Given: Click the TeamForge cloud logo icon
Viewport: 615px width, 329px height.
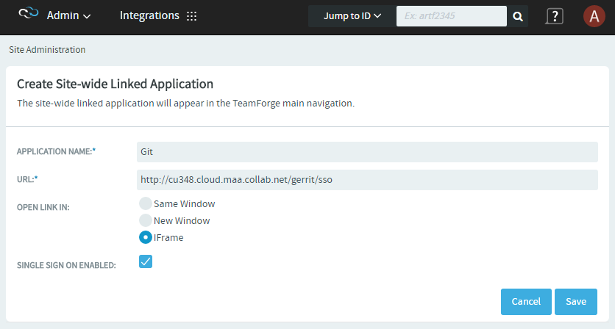Looking at the screenshot, I should [29, 13].
